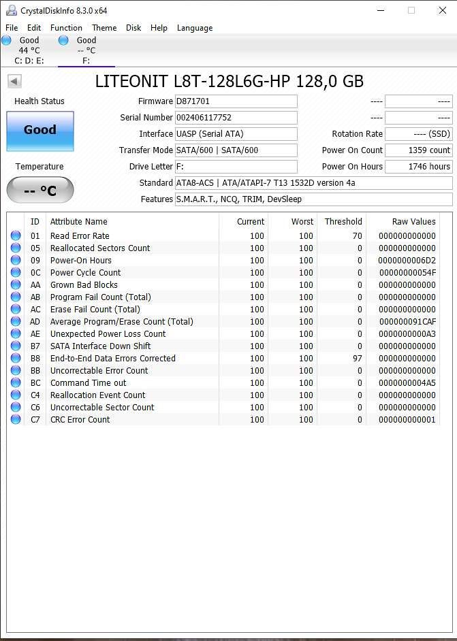This screenshot has width=457, height=641.
Task: Click the Features field
Action: pyautogui.click(x=314, y=199)
